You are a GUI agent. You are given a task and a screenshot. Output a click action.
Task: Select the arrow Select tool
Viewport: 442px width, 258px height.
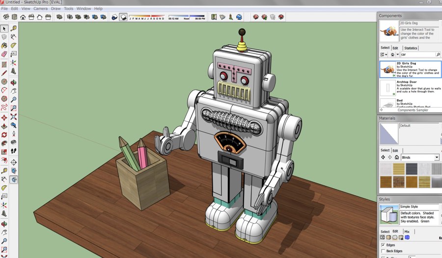[x=4, y=29]
